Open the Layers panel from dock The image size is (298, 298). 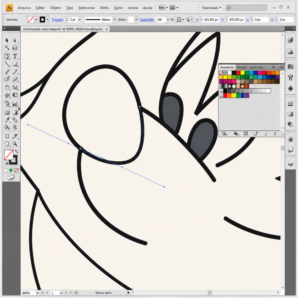coord(290,164)
